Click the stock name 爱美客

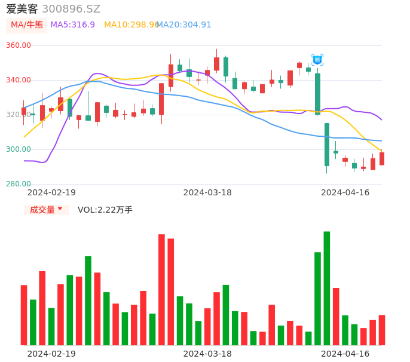[x=22, y=9]
